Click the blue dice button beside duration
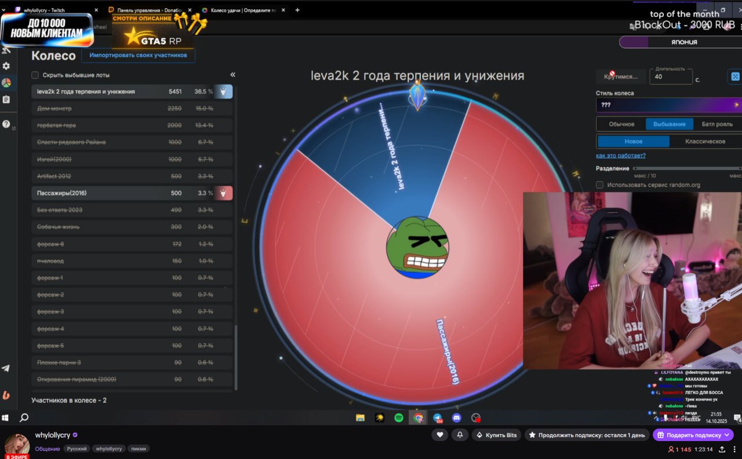742x459 pixels. point(734,76)
